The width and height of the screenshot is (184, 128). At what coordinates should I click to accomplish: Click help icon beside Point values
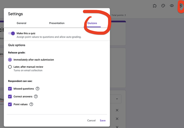pyautogui.click(x=31, y=104)
